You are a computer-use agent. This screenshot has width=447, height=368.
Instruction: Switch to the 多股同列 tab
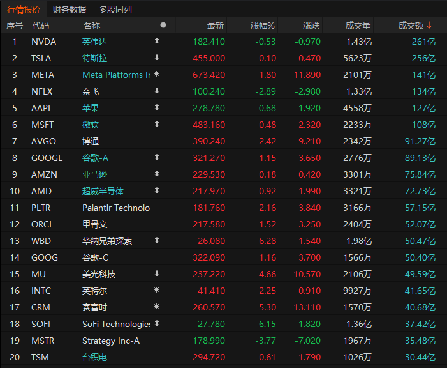[x=115, y=10]
